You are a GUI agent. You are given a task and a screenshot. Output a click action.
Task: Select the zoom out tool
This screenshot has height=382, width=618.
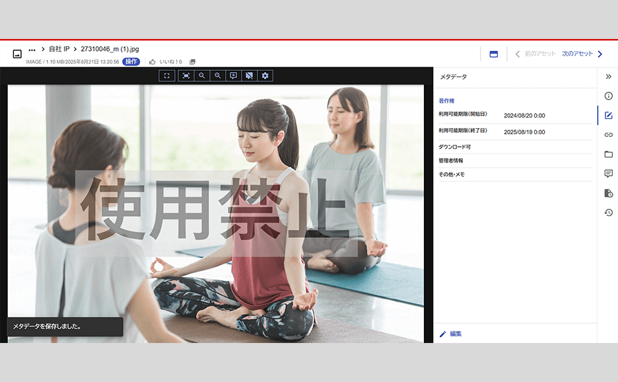[218, 75]
